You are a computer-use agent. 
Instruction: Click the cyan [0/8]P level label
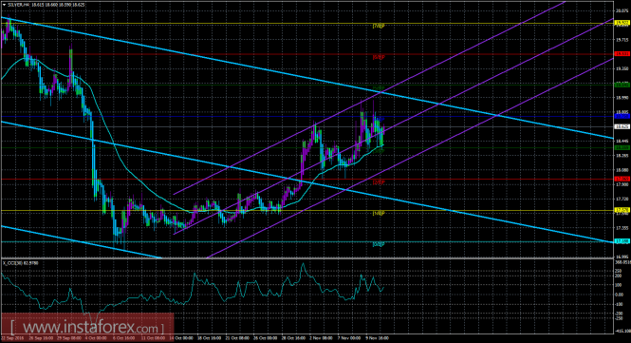379,244
